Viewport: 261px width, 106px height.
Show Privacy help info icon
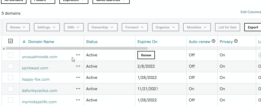(236, 41)
